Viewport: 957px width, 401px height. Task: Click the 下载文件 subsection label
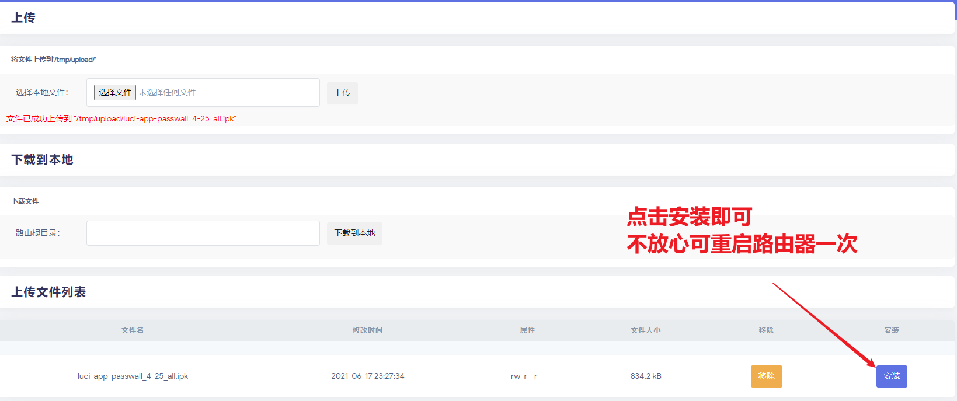[x=25, y=201]
